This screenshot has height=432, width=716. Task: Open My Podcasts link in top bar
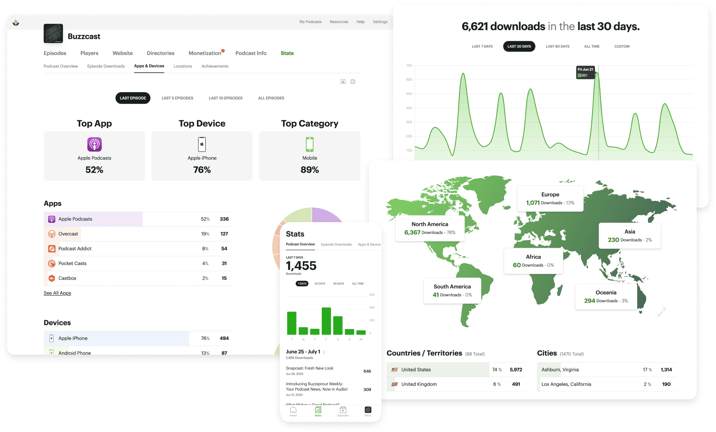311,22
